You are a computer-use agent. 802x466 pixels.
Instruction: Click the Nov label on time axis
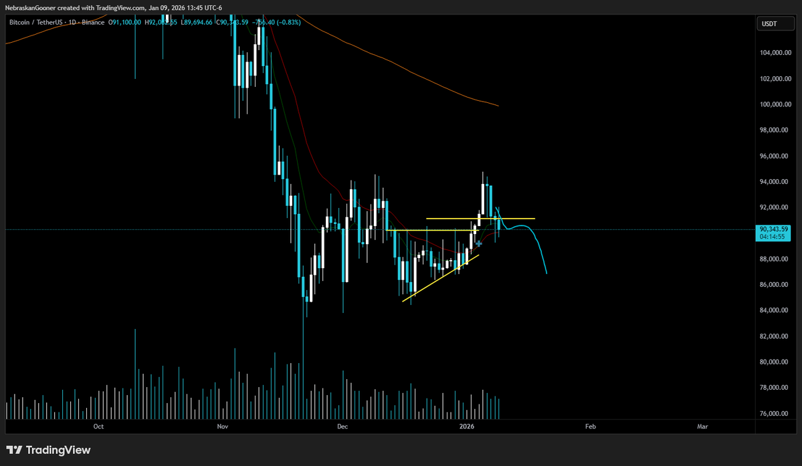pos(223,426)
